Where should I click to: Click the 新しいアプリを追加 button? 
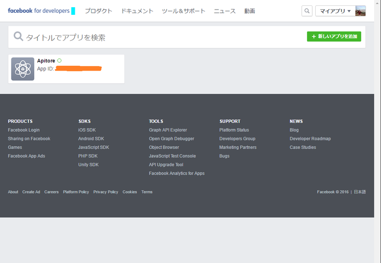(334, 37)
